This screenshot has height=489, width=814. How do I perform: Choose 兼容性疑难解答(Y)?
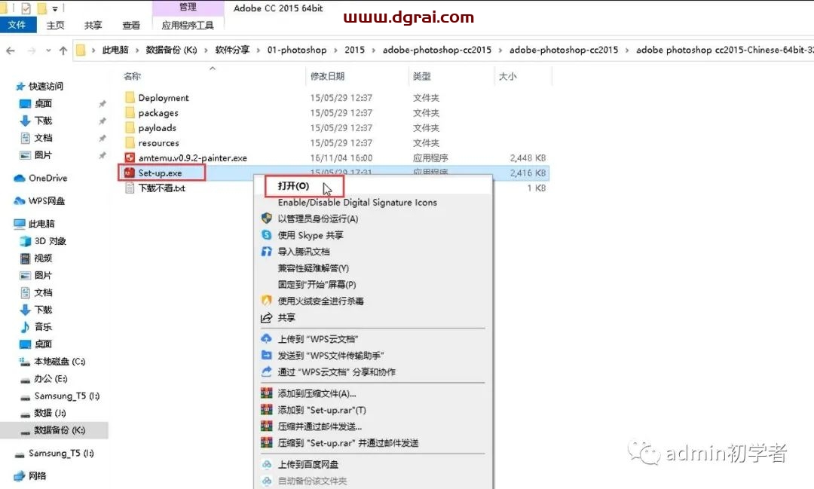coord(313,268)
